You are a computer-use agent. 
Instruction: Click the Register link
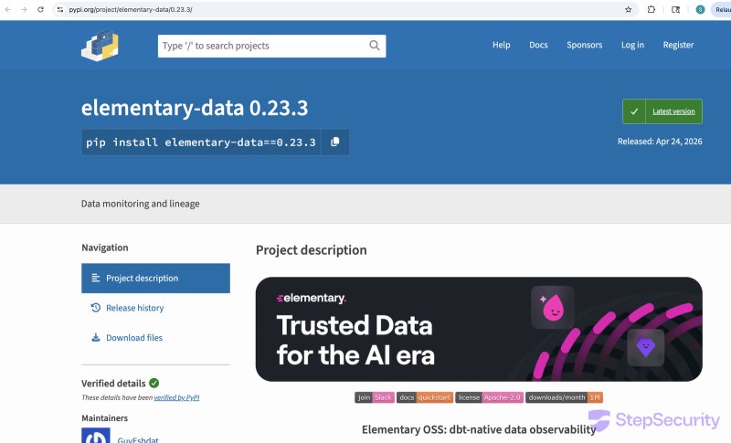click(x=678, y=45)
